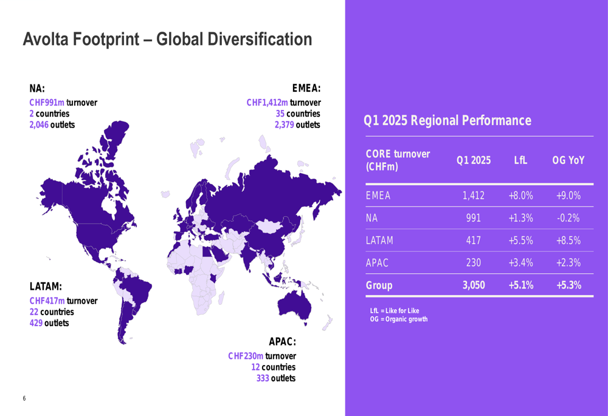
Task: Select the "LfL" table column header
Action: [520, 160]
